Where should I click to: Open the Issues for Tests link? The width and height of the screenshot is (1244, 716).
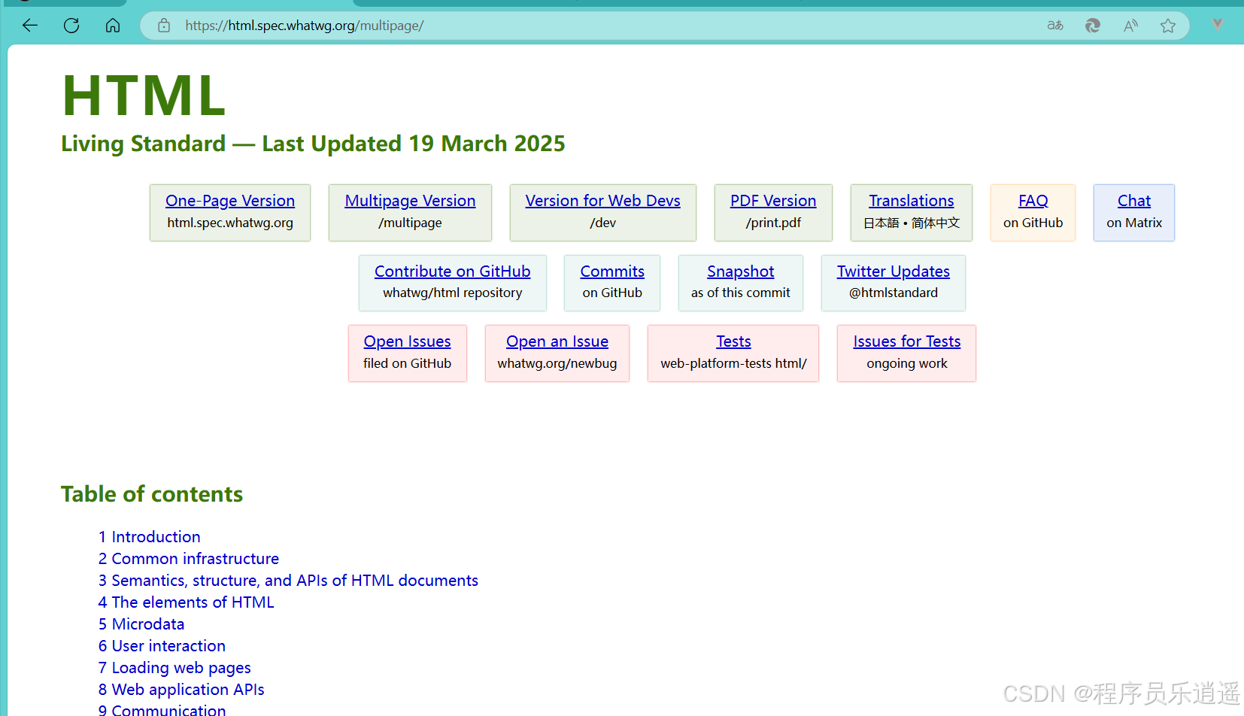(x=907, y=341)
